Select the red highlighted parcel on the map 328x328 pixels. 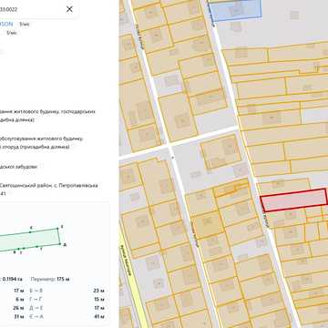294,200
